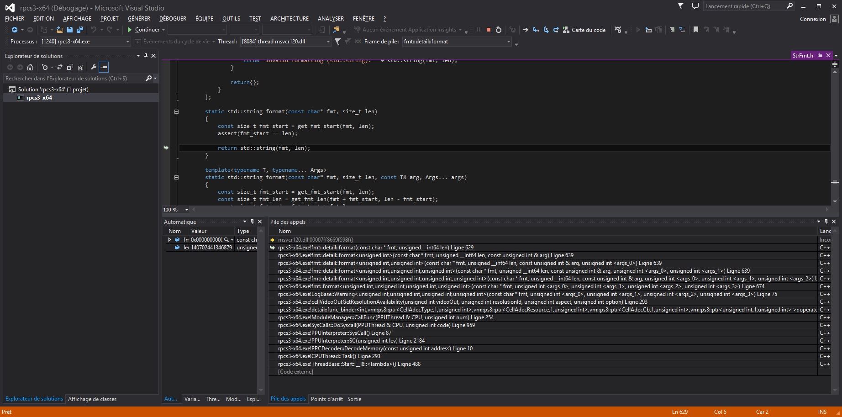The width and height of the screenshot is (842, 417).
Task: Open the zoom level 100 % dropdown
Action: 186,210
